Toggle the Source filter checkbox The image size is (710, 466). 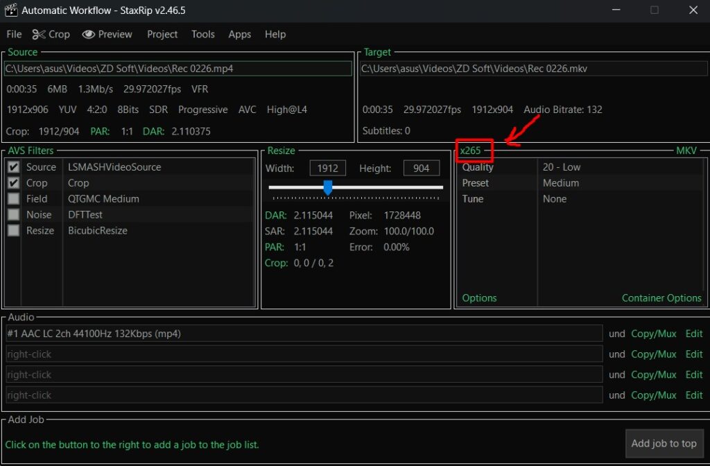pyautogui.click(x=13, y=167)
